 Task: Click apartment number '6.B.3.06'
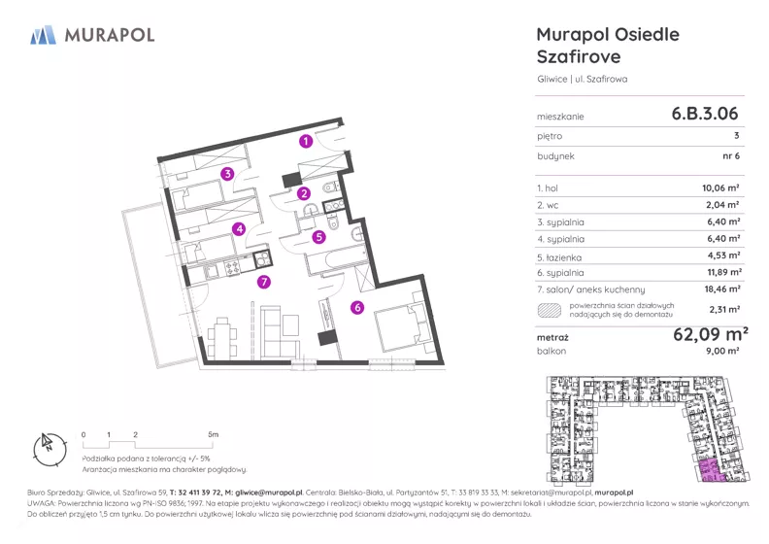705,114
